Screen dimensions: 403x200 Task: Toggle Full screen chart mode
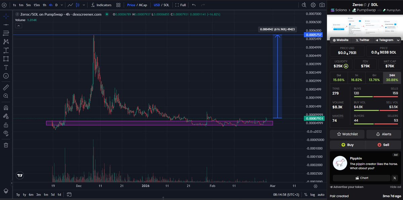tap(181, 5)
